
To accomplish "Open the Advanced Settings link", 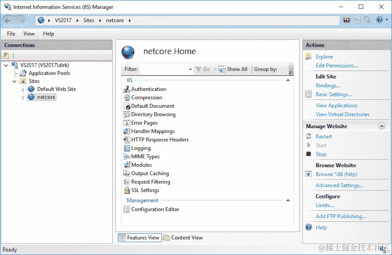I will click(x=339, y=185).
